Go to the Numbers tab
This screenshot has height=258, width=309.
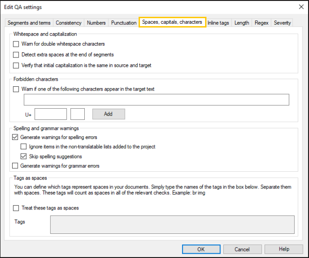(96, 23)
